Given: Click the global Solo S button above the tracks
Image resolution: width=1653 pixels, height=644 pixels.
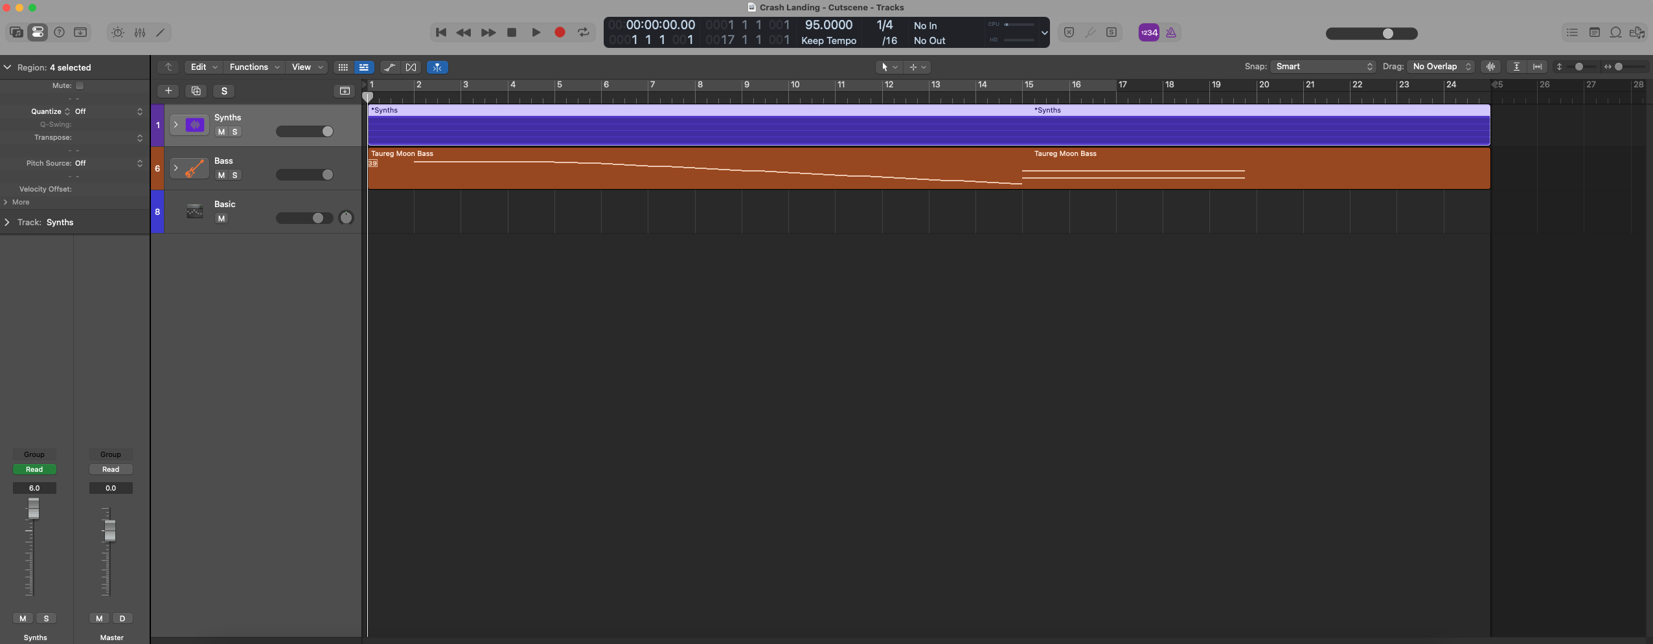Looking at the screenshot, I should click(224, 91).
